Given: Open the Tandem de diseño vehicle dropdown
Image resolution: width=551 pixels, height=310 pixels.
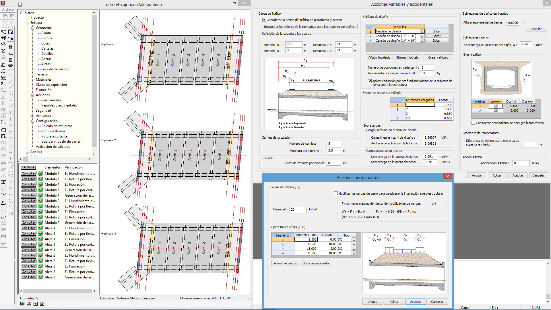Looking at the screenshot, I should click(x=422, y=32).
